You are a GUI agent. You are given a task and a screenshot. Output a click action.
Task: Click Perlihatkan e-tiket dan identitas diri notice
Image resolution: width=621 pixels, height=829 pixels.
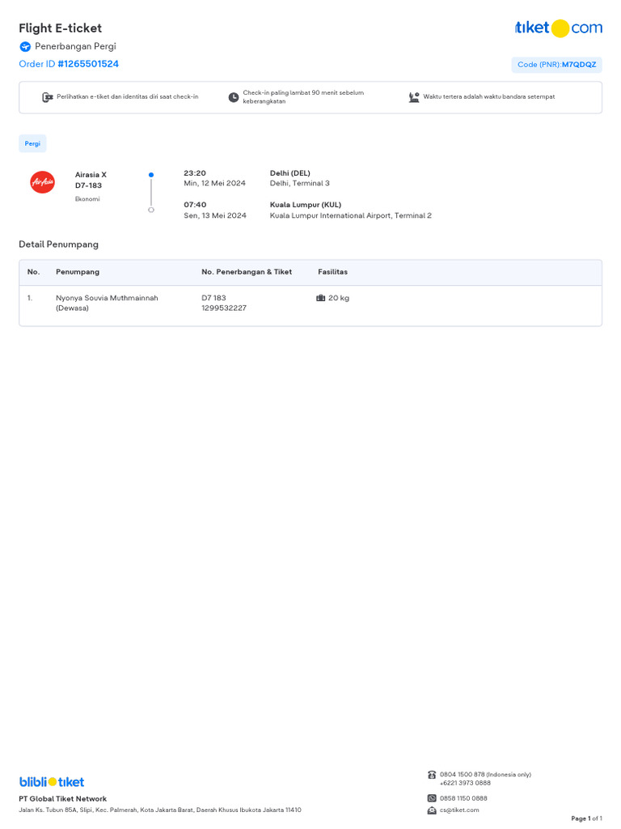(x=127, y=97)
